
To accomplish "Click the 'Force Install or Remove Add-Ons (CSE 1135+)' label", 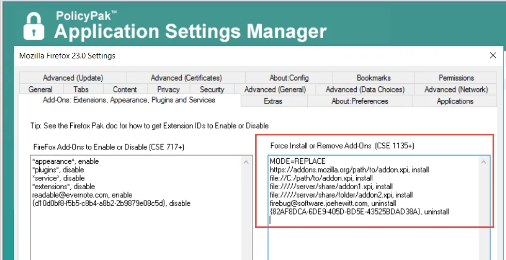I will click(342, 146).
